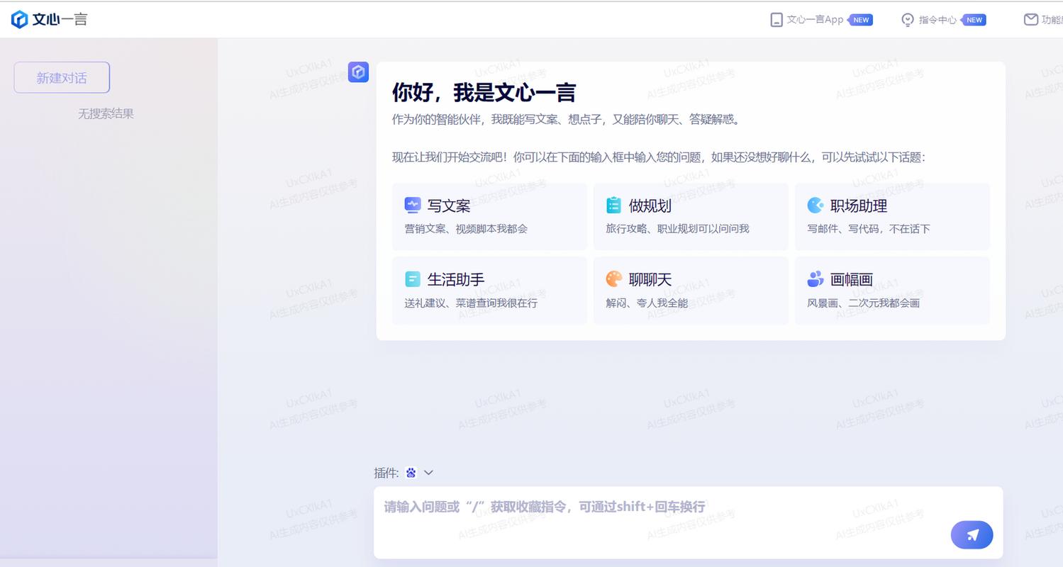Focus the question input box

[688, 522]
